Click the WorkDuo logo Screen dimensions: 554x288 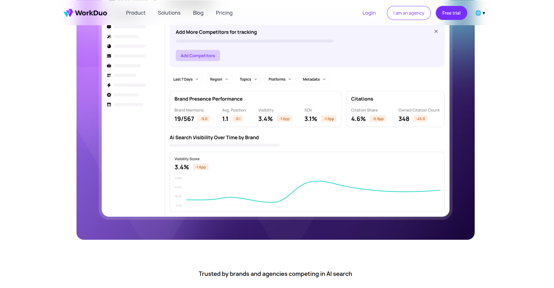85,13
